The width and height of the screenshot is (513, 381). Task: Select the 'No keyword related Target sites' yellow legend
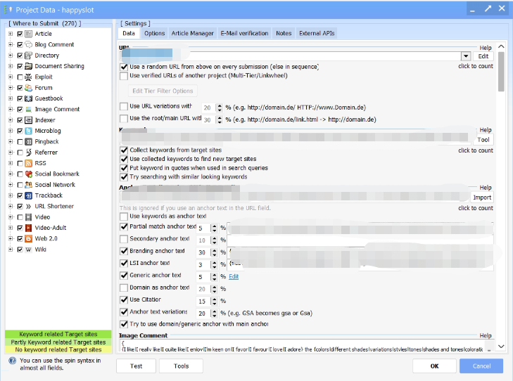tap(58, 349)
